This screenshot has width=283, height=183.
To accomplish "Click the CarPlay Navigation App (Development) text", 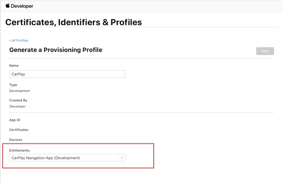I will (46, 158).
